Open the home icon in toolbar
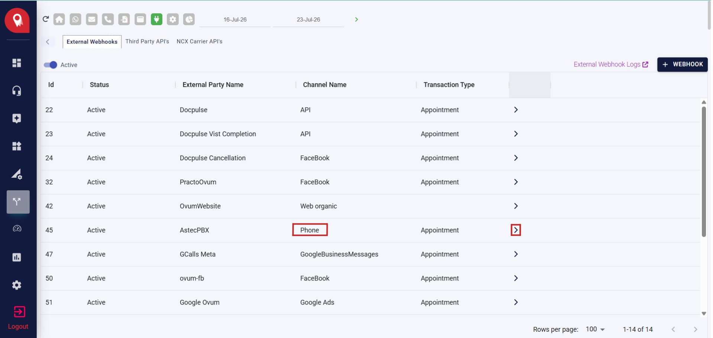This screenshot has height=338, width=713. pyautogui.click(x=59, y=19)
